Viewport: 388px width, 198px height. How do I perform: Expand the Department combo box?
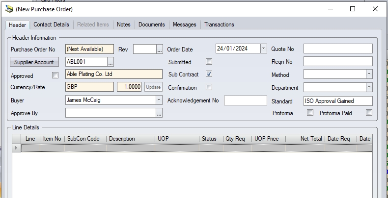point(369,87)
